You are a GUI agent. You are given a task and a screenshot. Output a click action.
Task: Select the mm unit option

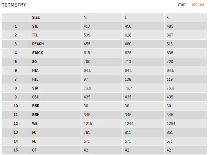182,4
